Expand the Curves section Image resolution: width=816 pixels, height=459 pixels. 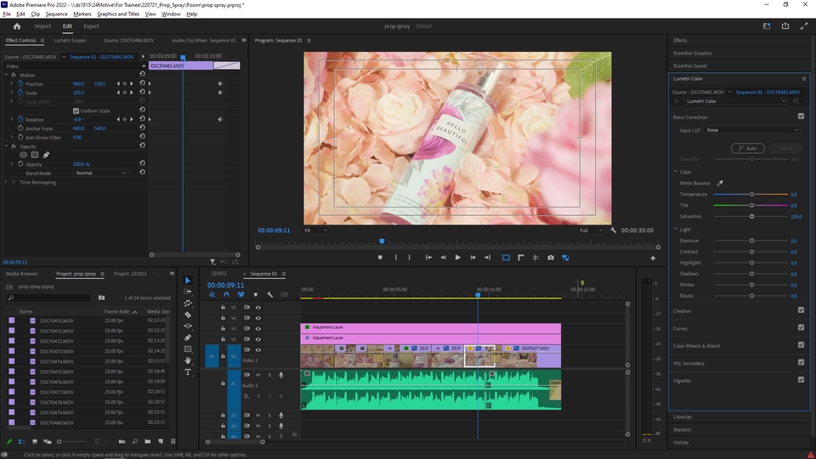[x=681, y=328]
